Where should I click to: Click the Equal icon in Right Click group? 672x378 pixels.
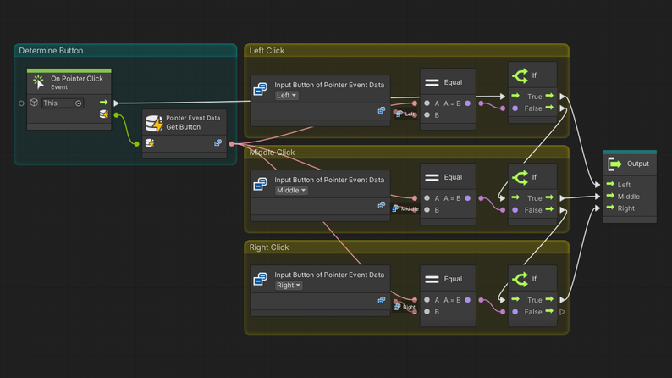(432, 280)
